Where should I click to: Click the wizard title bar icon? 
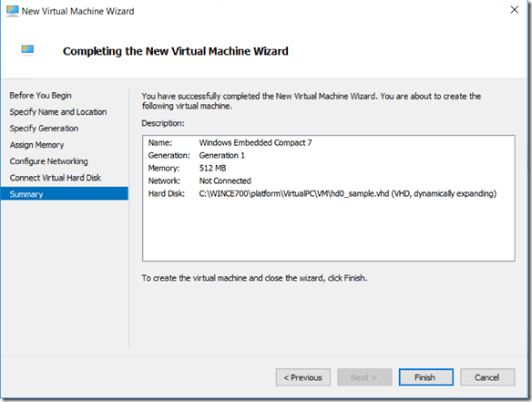(x=12, y=11)
